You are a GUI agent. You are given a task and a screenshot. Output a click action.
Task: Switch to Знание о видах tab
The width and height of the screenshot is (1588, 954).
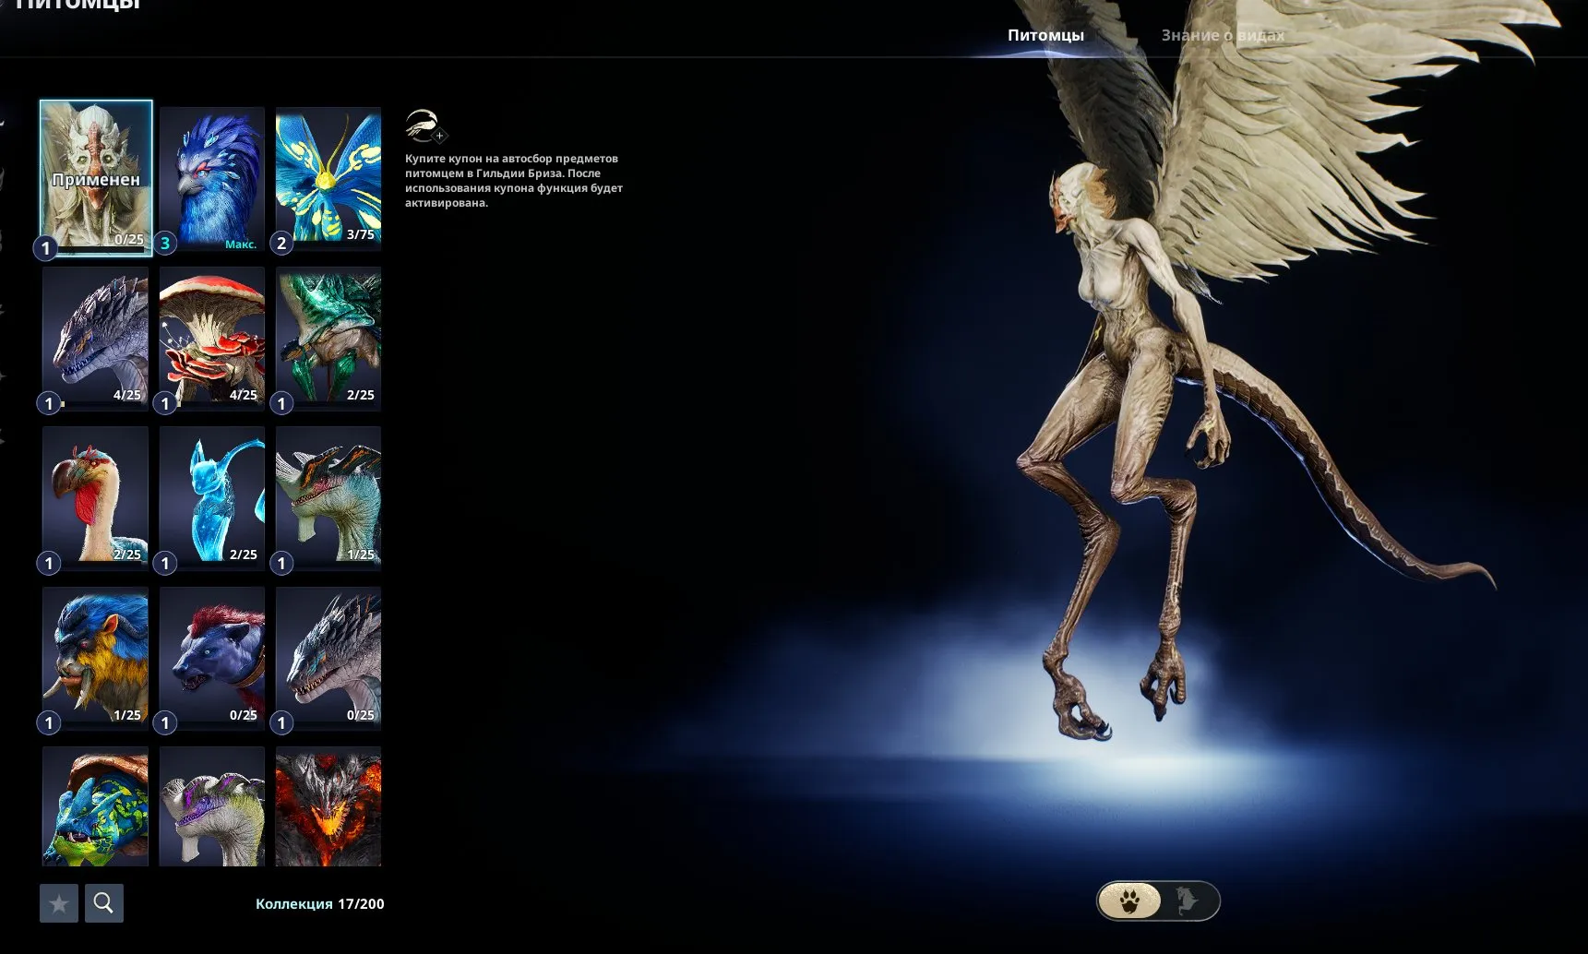(x=1223, y=35)
